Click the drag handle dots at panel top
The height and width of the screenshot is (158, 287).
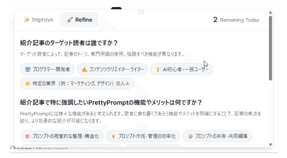tap(141, 12)
